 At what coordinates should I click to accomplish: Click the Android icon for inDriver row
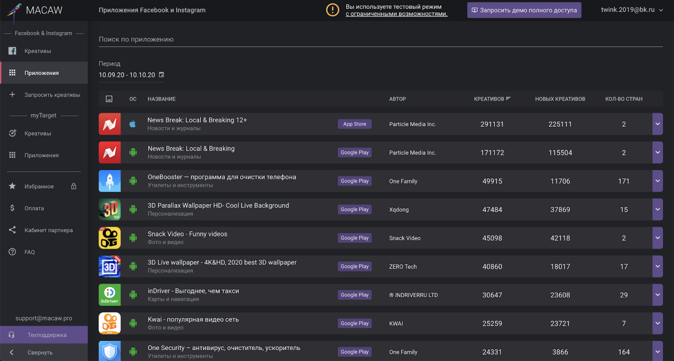point(133,295)
